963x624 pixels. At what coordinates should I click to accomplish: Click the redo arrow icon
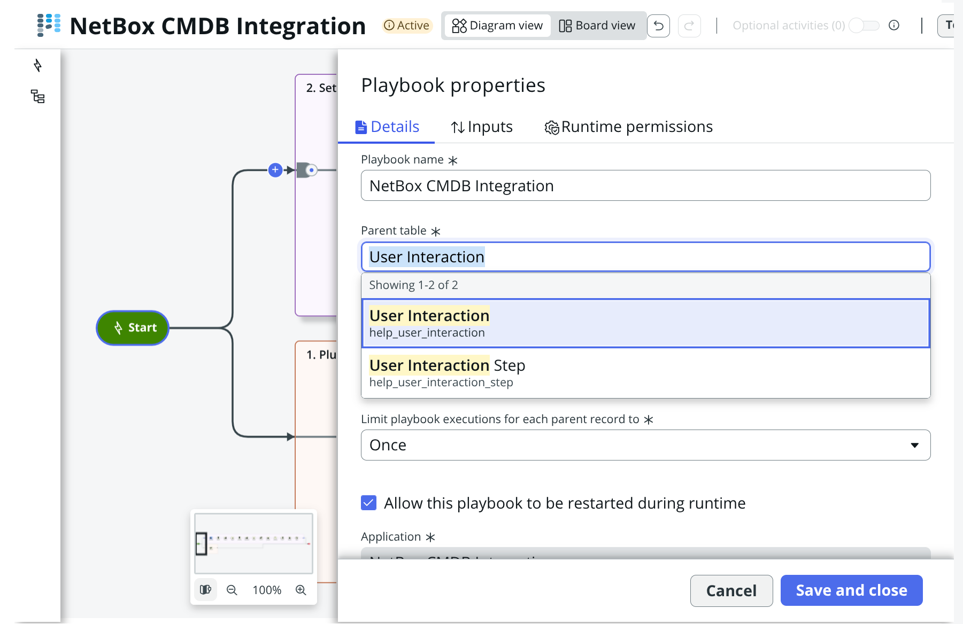coord(689,26)
